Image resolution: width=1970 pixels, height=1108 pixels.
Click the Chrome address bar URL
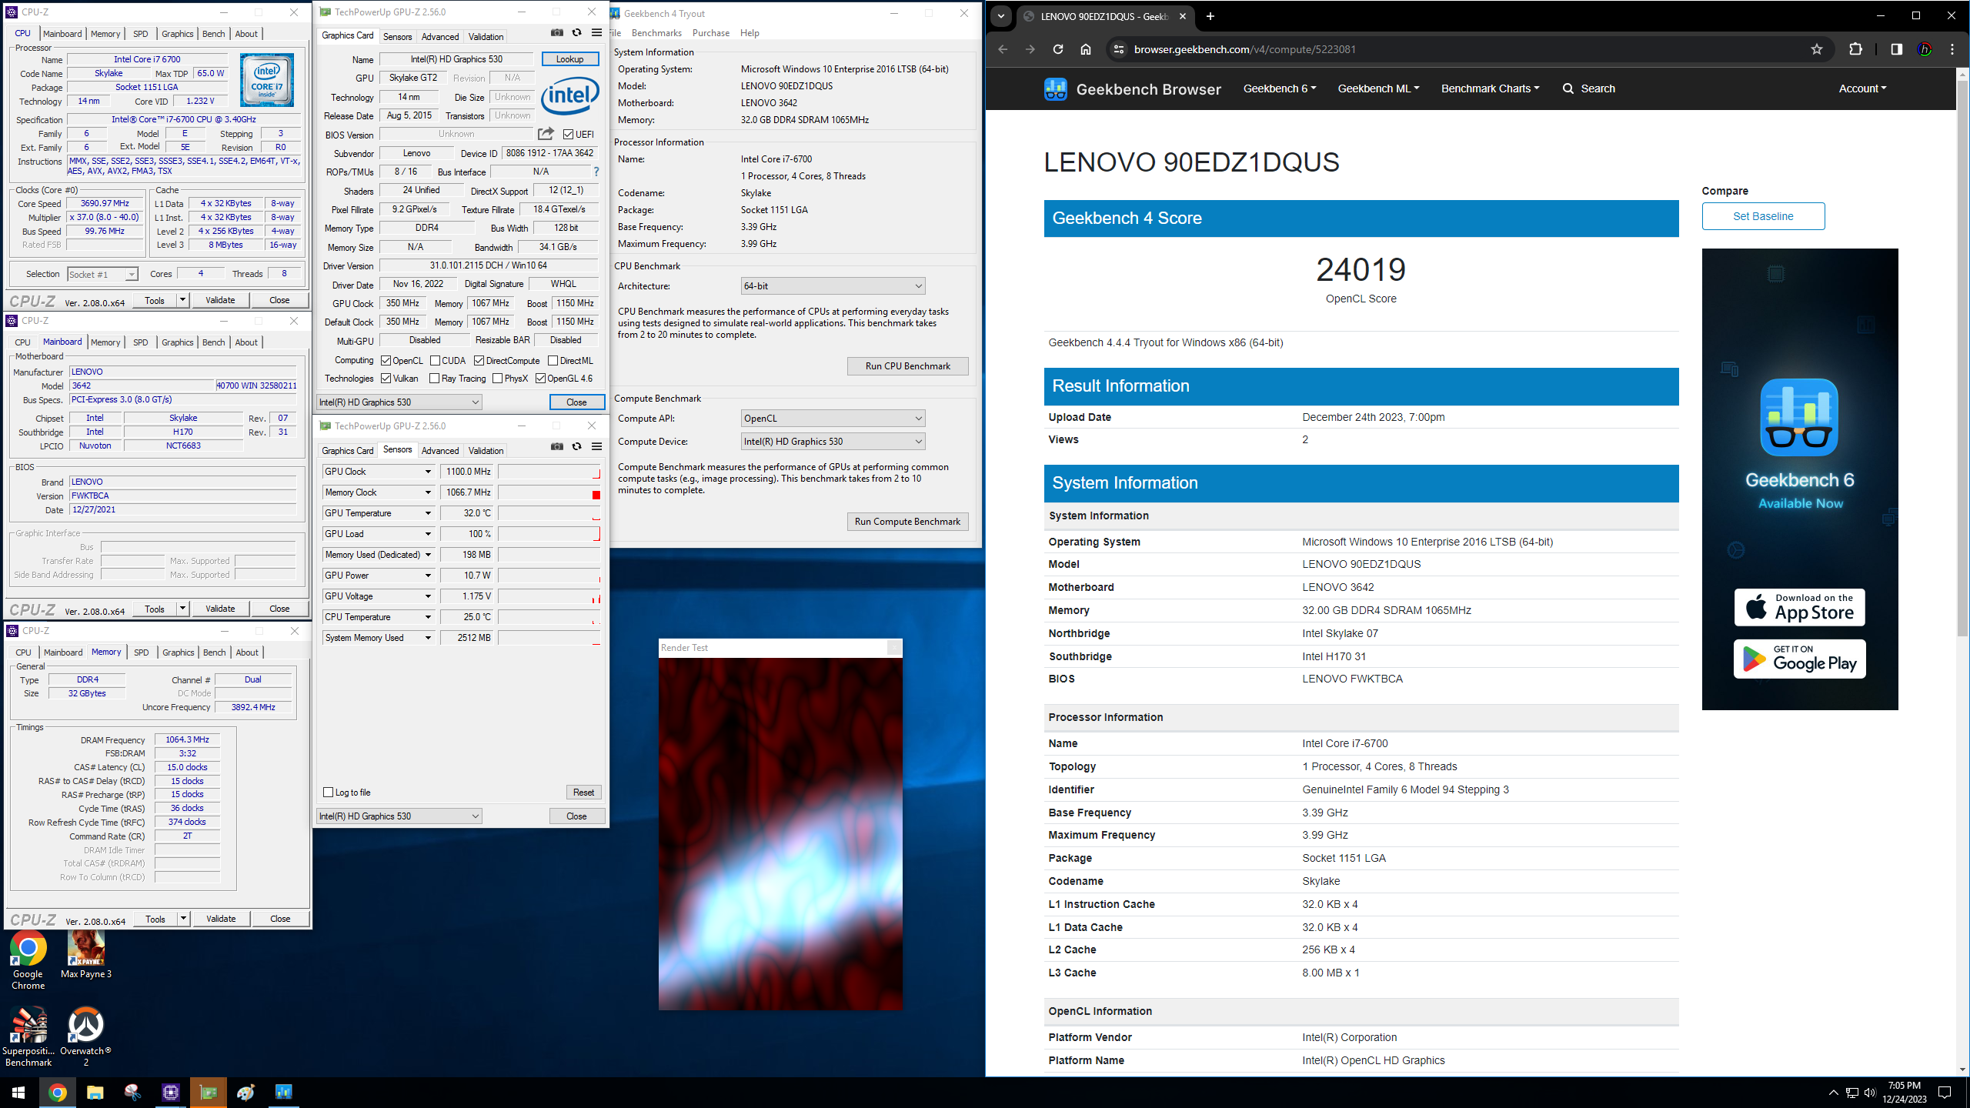[1244, 49]
